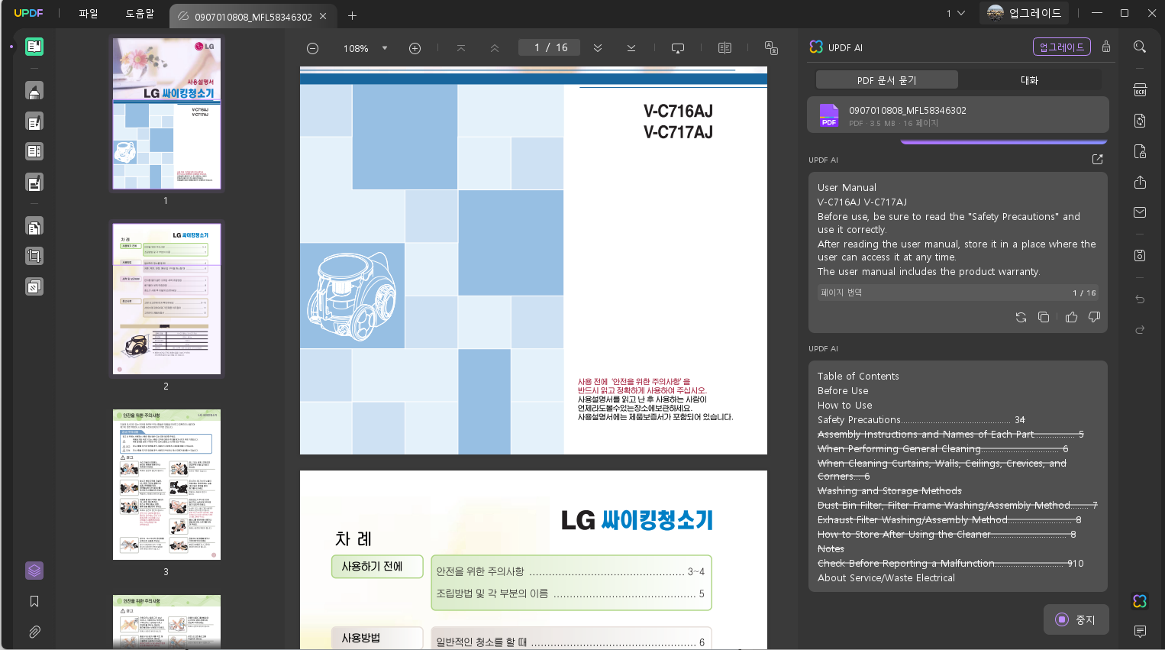
Task: Open the search magnifier icon
Action: click(x=1140, y=47)
